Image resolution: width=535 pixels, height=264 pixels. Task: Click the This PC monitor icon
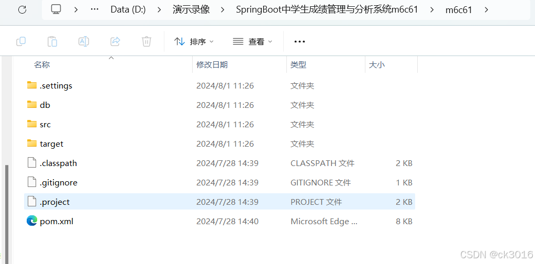pyautogui.click(x=56, y=9)
